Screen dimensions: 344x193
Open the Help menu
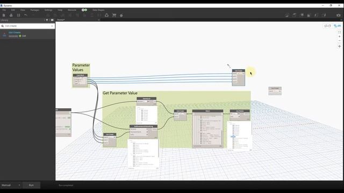point(60,10)
